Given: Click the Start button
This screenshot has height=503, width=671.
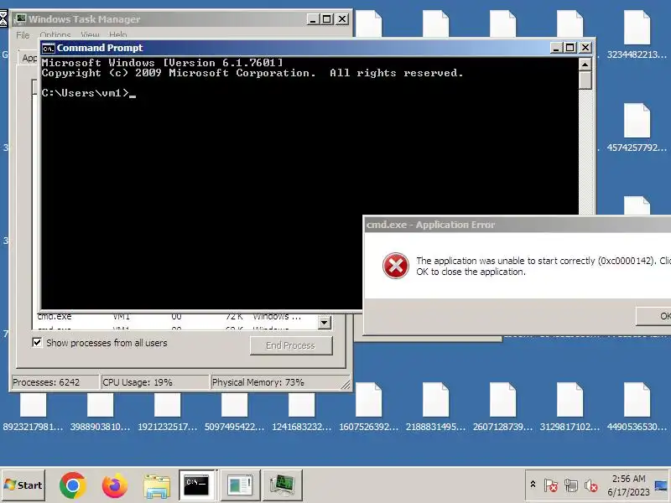Looking at the screenshot, I should click(23, 485).
